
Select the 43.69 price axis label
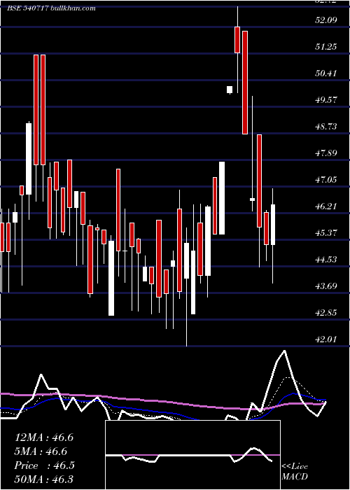click(x=326, y=286)
